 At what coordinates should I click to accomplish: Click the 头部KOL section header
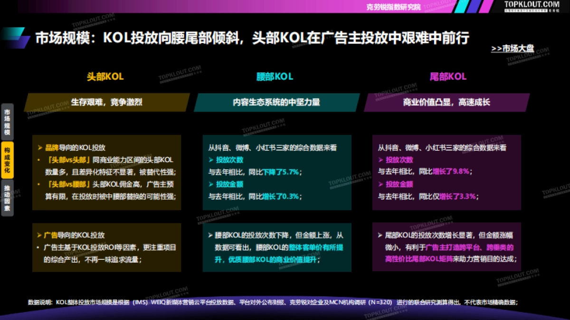click(x=105, y=76)
